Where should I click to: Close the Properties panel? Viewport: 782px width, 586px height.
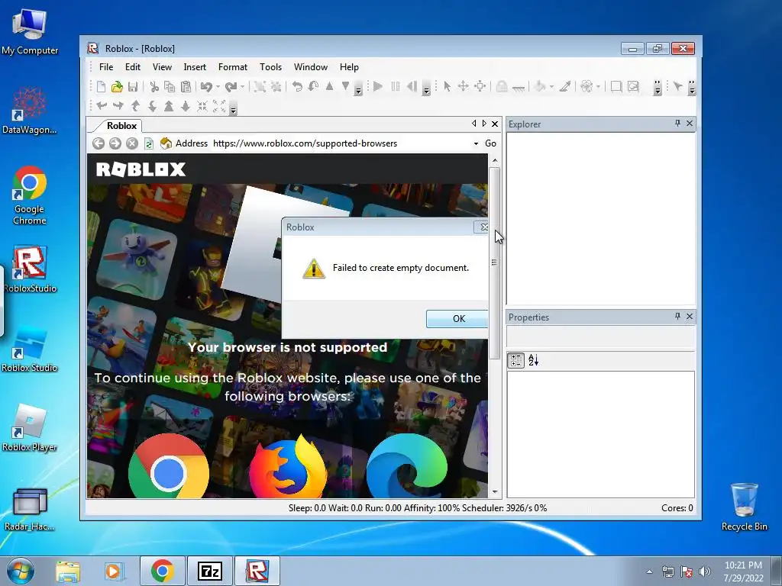pos(690,317)
